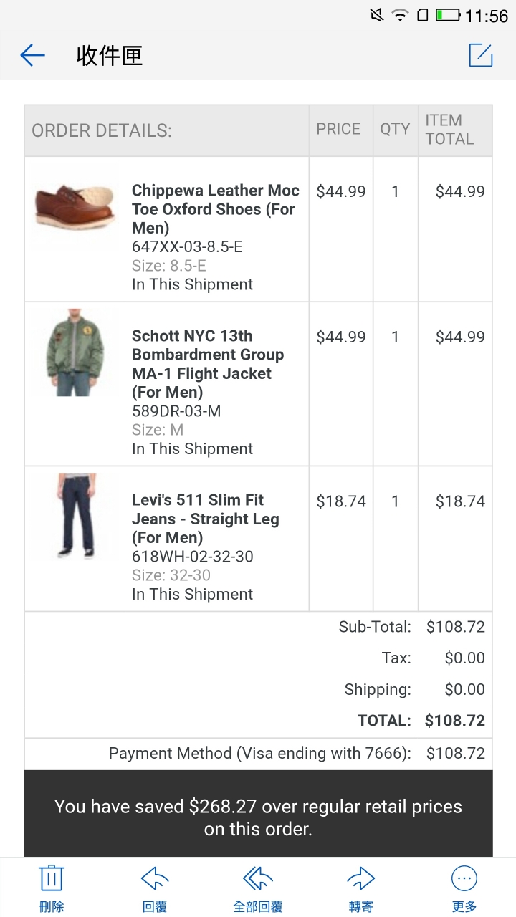Delete this email with the trash icon
This screenshot has width=516, height=917.
tap(52, 888)
